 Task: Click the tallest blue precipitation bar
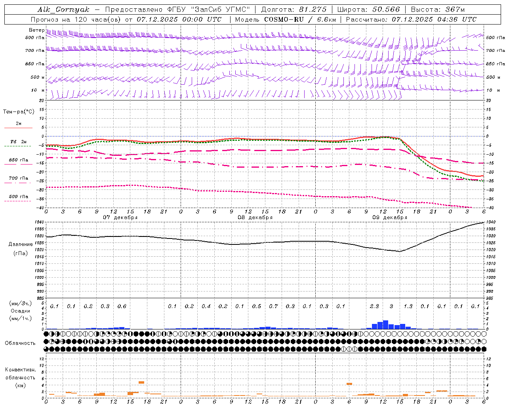coord(385,325)
